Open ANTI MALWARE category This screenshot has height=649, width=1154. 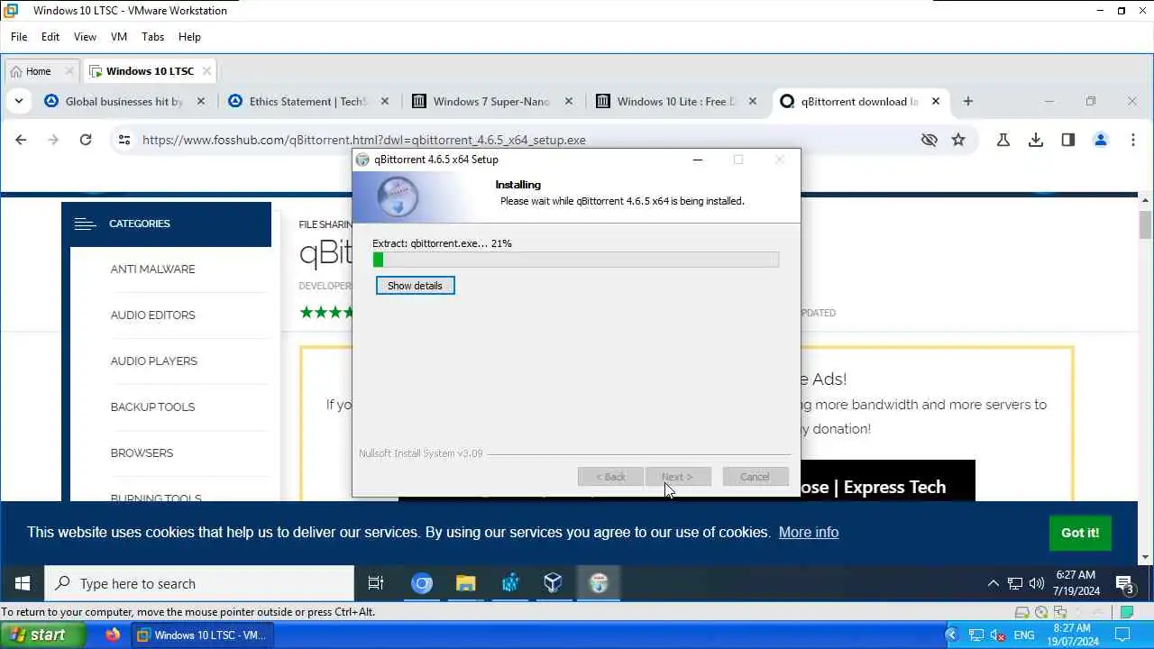152,270
